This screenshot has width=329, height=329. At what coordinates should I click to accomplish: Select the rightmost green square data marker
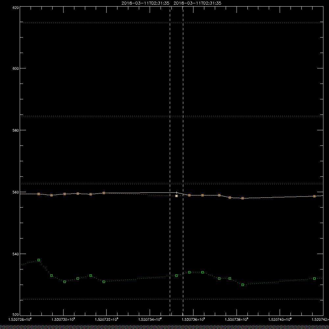point(314,278)
